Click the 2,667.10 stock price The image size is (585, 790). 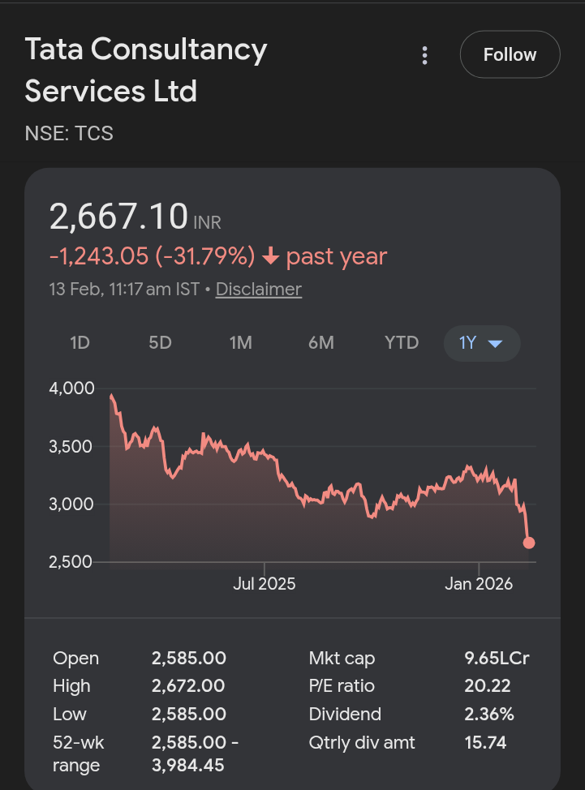coord(118,217)
